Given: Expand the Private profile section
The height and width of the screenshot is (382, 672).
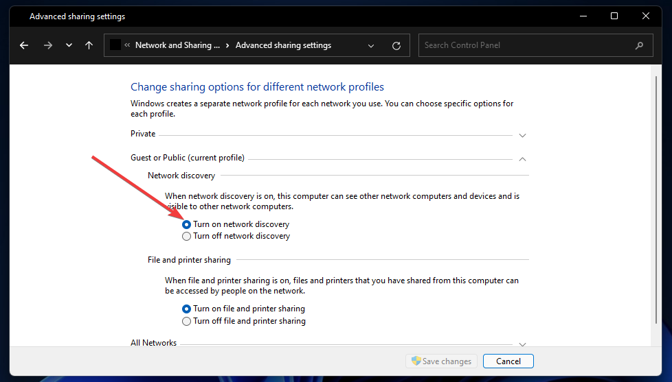Looking at the screenshot, I should (522, 135).
